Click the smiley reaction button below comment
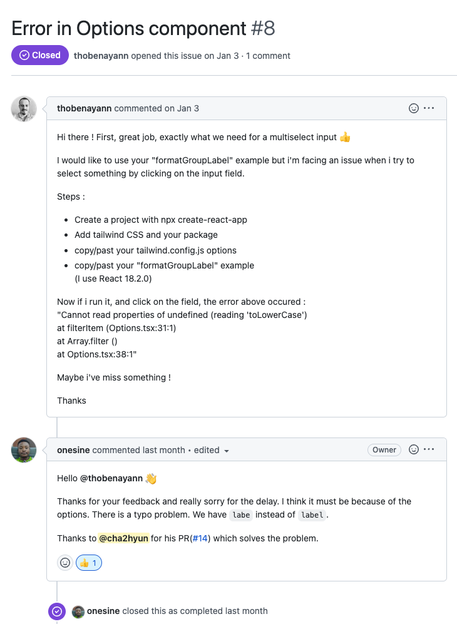 (65, 563)
